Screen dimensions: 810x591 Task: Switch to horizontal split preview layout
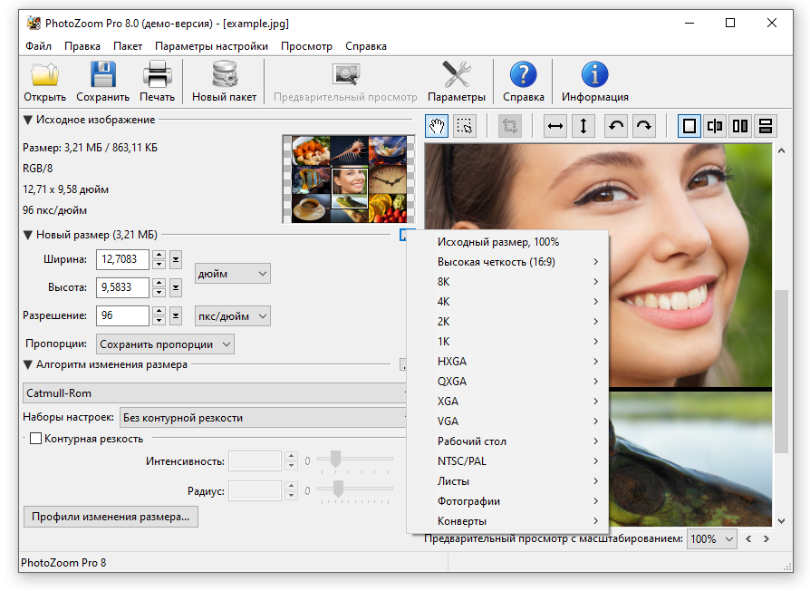tap(766, 126)
